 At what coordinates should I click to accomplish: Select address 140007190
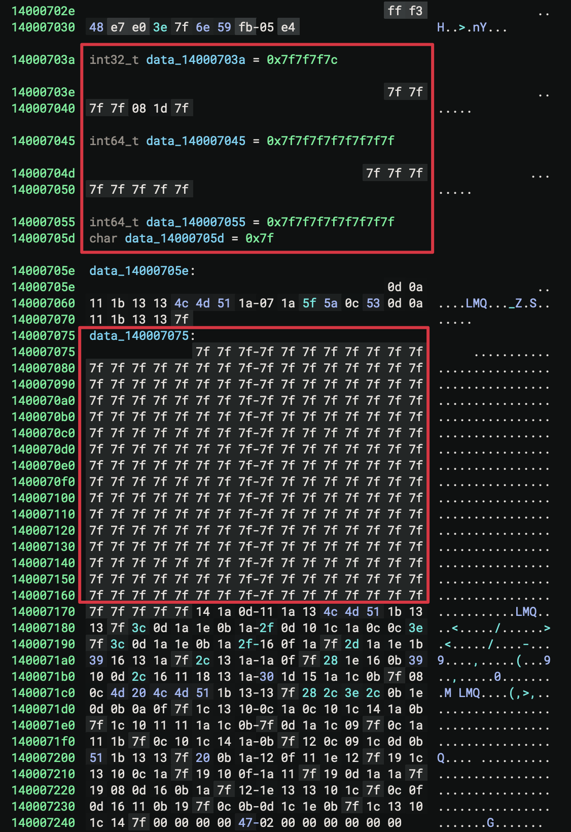click(x=43, y=644)
